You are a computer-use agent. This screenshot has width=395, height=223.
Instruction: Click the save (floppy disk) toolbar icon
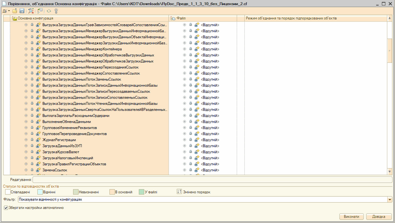click(x=21, y=11)
